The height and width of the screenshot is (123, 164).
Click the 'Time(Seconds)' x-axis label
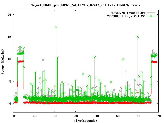(85, 121)
